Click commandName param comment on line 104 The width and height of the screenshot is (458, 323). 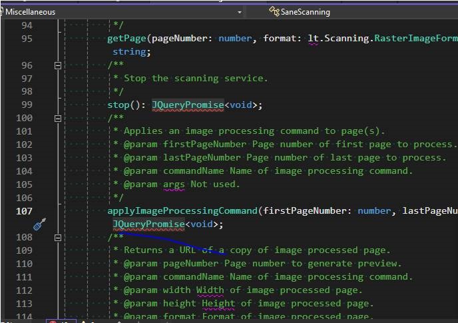tap(268, 171)
